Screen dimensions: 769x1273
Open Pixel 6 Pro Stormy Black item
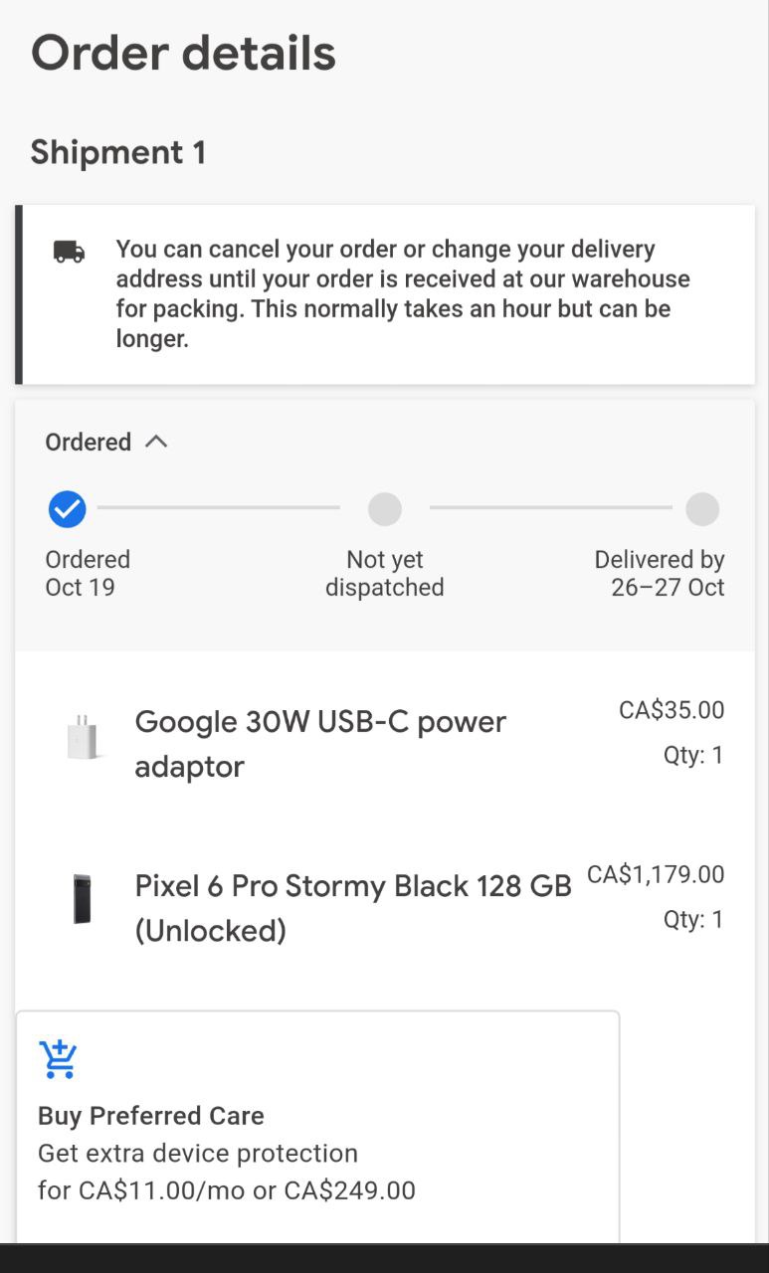coord(353,907)
